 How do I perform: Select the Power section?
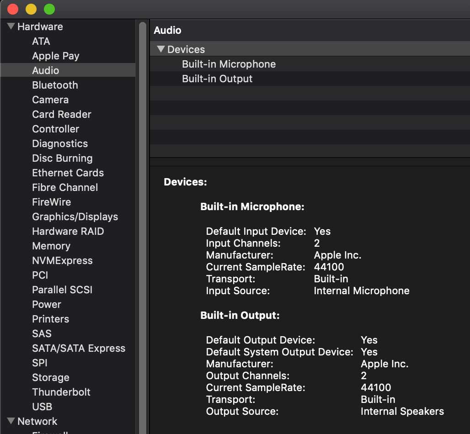47,304
